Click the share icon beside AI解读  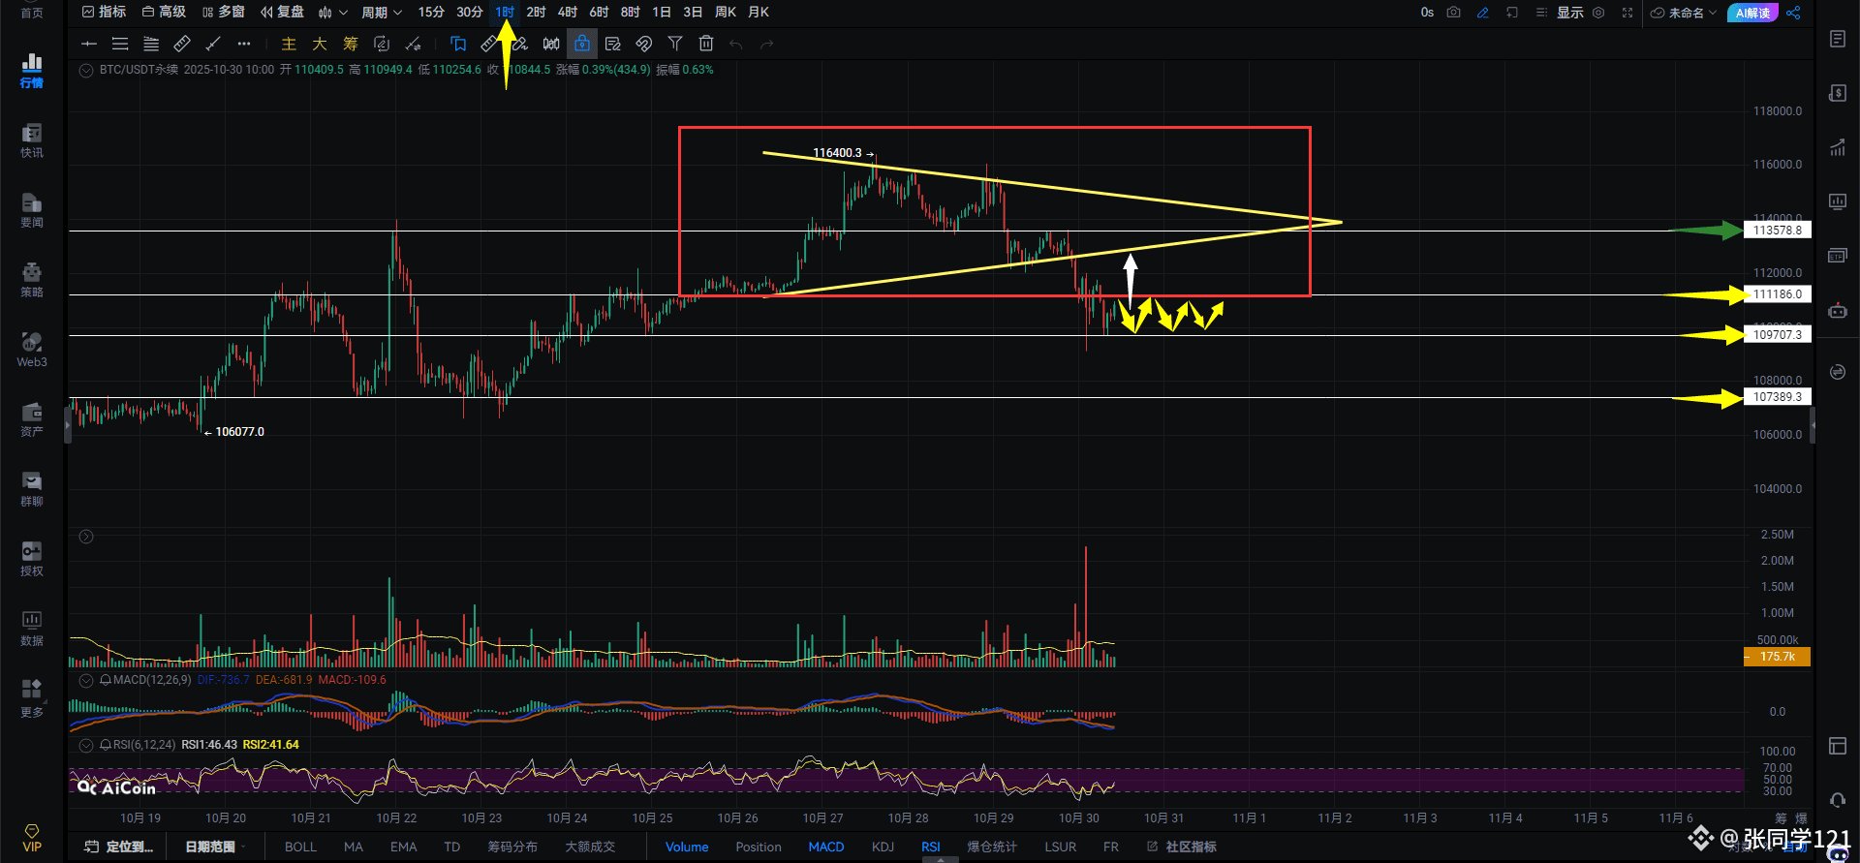(x=1793, y=13)
